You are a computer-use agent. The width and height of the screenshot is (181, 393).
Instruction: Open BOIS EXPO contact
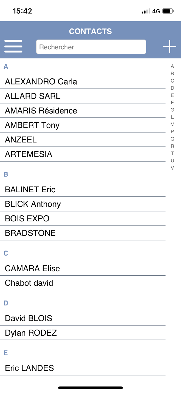(27, 219)
